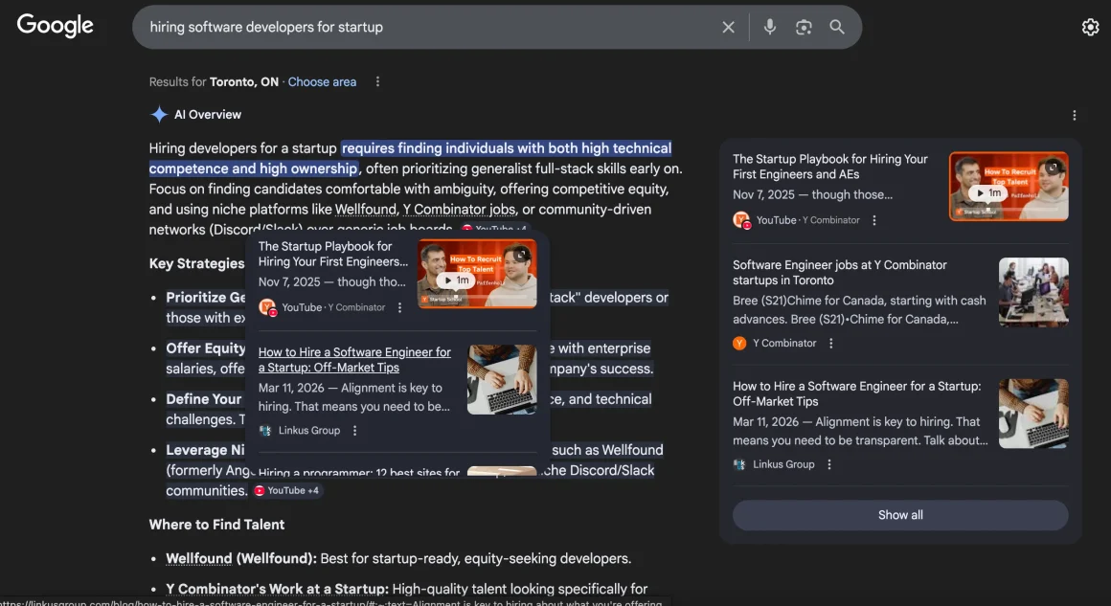This screenshot has width=1111, height=606.
Task: Open AI Overview three-dot options menu
Action: 1075,116
